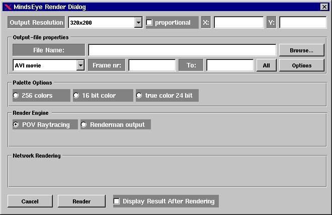Switch to Renderman output engine
The height and width of the screenshot is (215, 332).
(84, 124)
